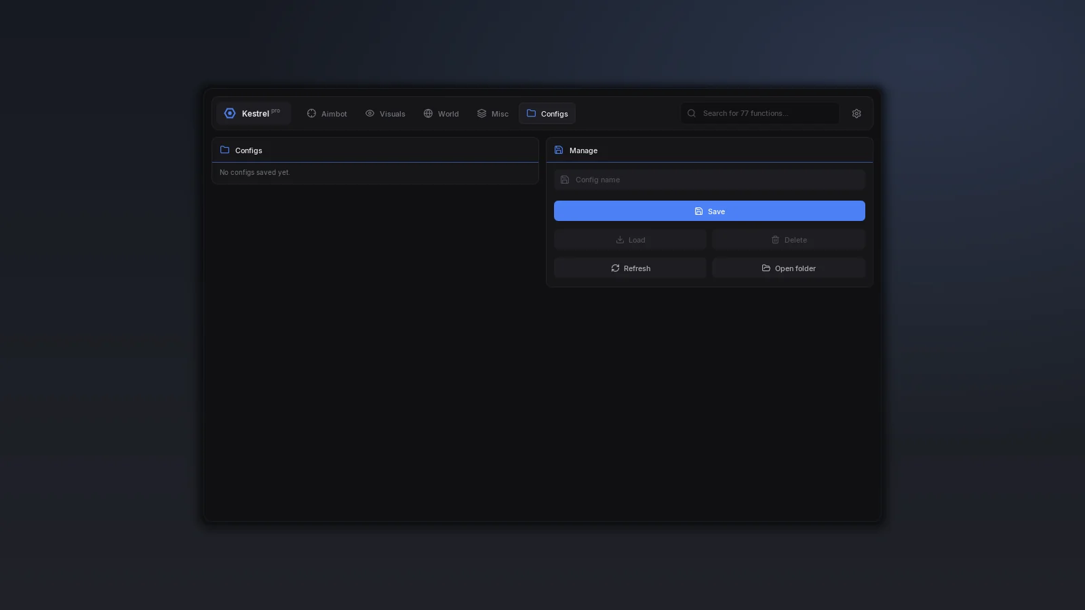
Task: Click the disk icon inside Config name field
Action: click(565, 180)
